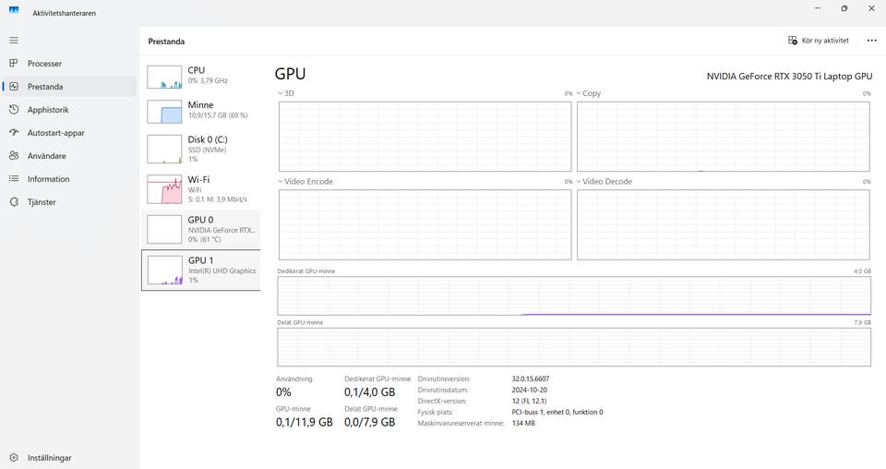886x469 pixels.
Task: Click Kör ny aktivitet button
Action: pyautogui.click(x=819, y=41)
